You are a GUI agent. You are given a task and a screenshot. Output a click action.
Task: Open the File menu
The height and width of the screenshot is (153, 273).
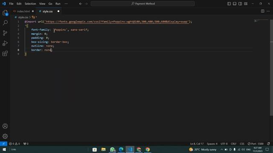pos(11,4)
